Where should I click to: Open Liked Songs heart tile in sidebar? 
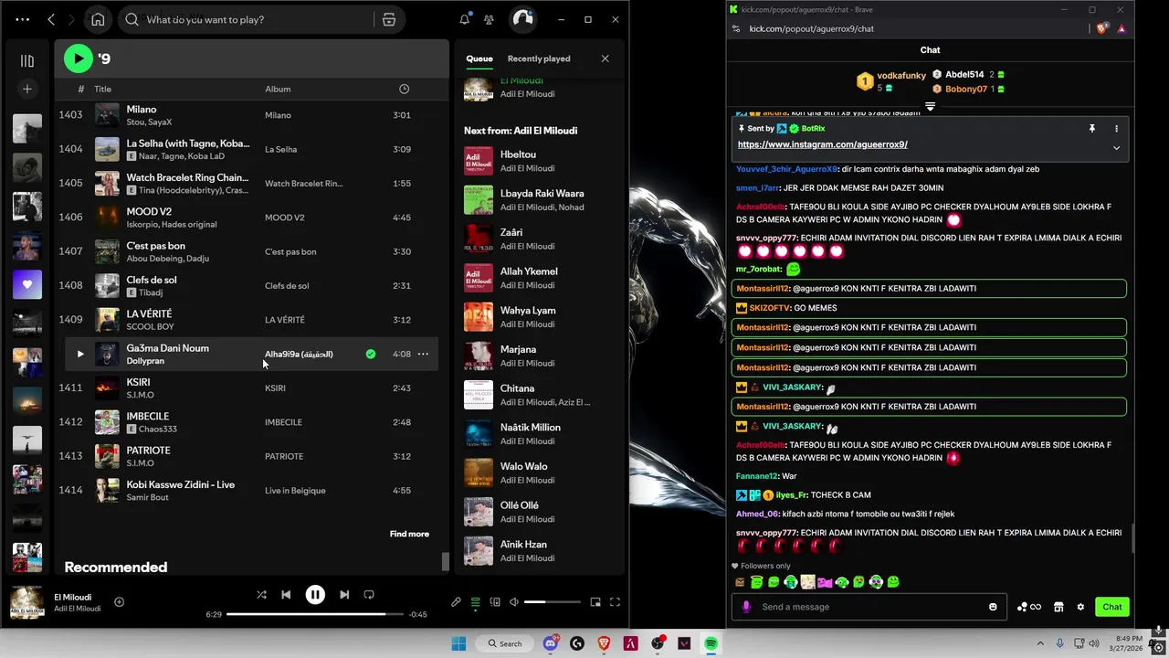(x=27, y=284)
